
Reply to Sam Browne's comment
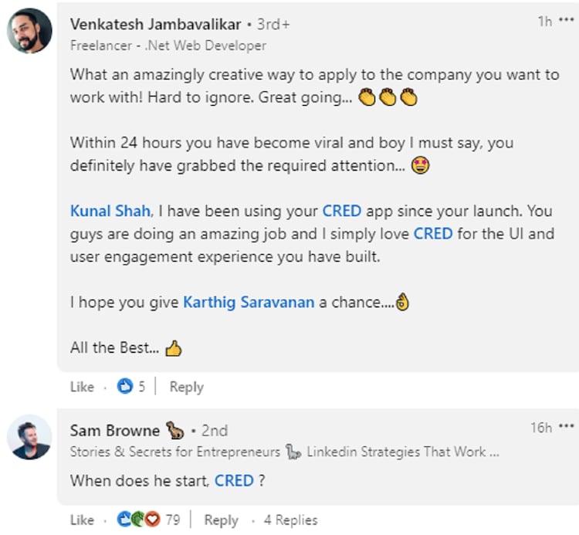[x=221, y=520]
